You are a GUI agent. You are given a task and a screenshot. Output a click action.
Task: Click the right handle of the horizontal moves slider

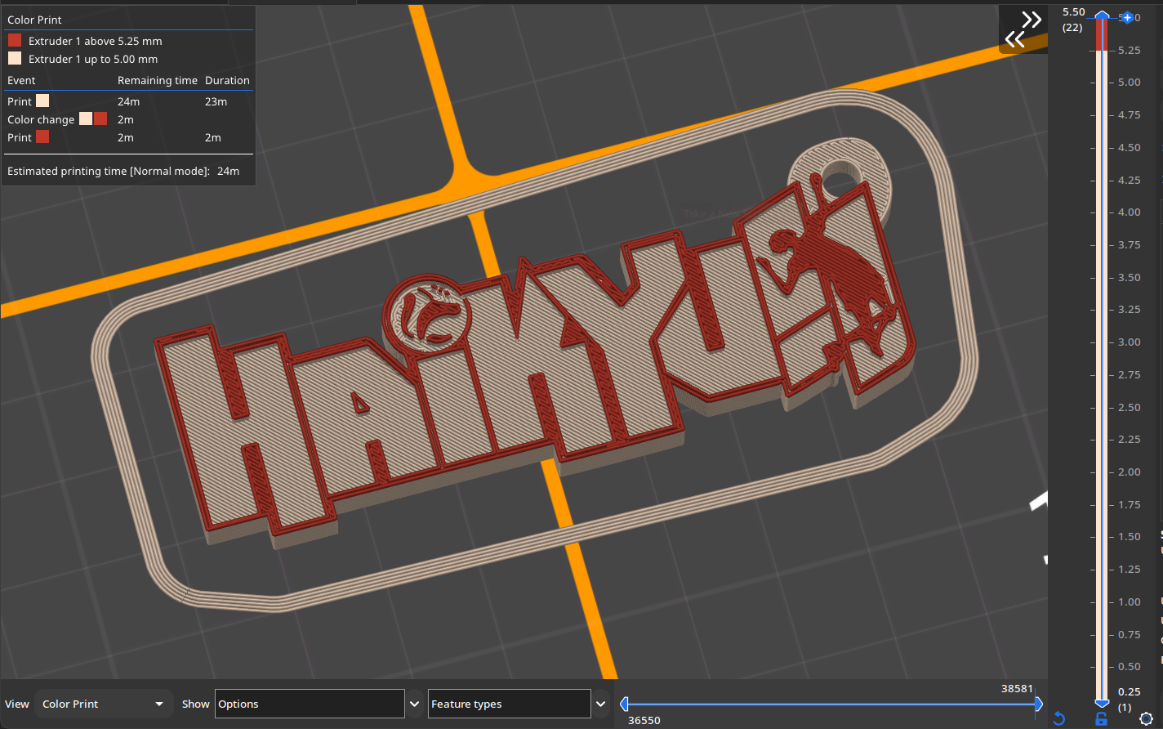click(1038, 704)
